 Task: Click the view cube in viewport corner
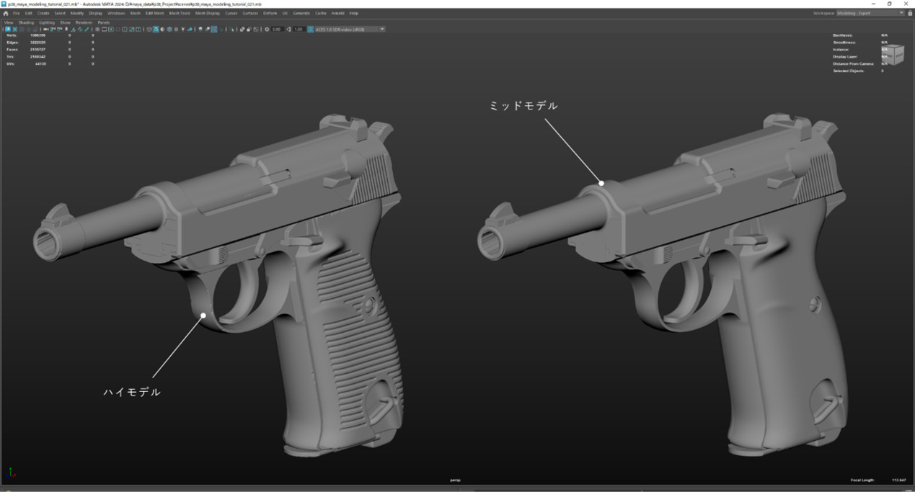tap(894, 54)
